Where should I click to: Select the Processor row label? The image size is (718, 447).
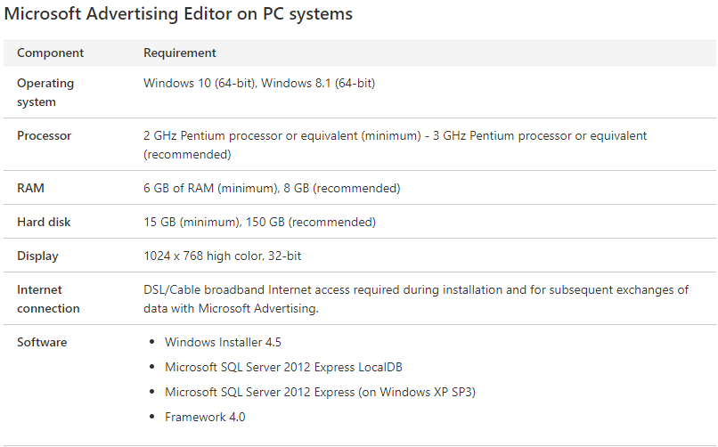point(45,135)
